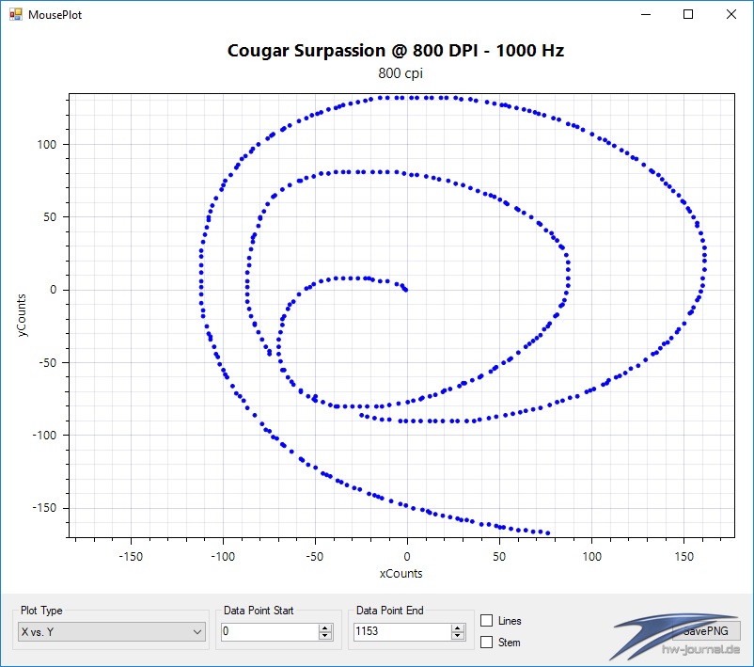The width and height of the screenshot is (754, 667).
Task: Click the y-axis tick label '100'
Action: click(x=47, y=144)
